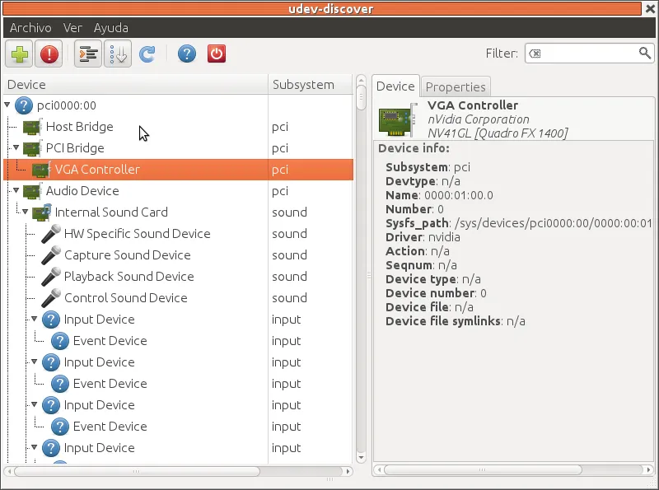Quit via the red power toolbar icon
The image size is (659, 490).
(215, 54)
